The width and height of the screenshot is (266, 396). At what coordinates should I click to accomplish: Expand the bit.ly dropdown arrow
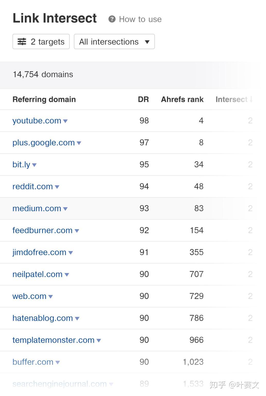pyautogui.click(x=34, y=165)
